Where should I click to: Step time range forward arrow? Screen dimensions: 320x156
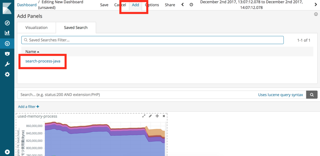tap(316, 5)
